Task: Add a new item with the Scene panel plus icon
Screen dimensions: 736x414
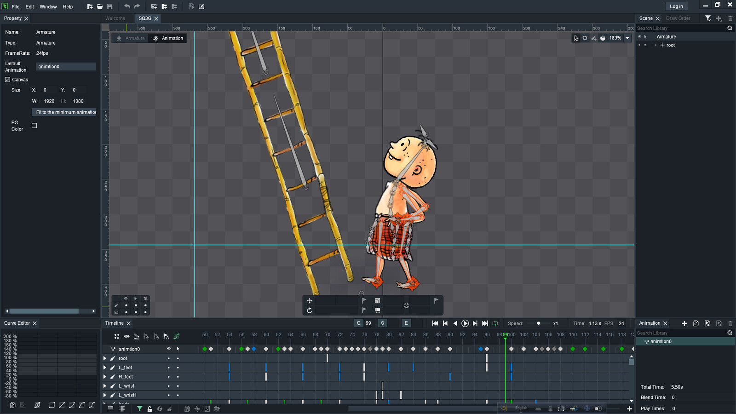Action: 719,18
